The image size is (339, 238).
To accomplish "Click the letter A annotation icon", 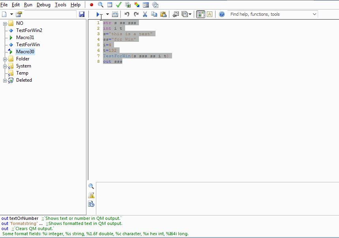I will pyautogui.click(x=210, y=14).
